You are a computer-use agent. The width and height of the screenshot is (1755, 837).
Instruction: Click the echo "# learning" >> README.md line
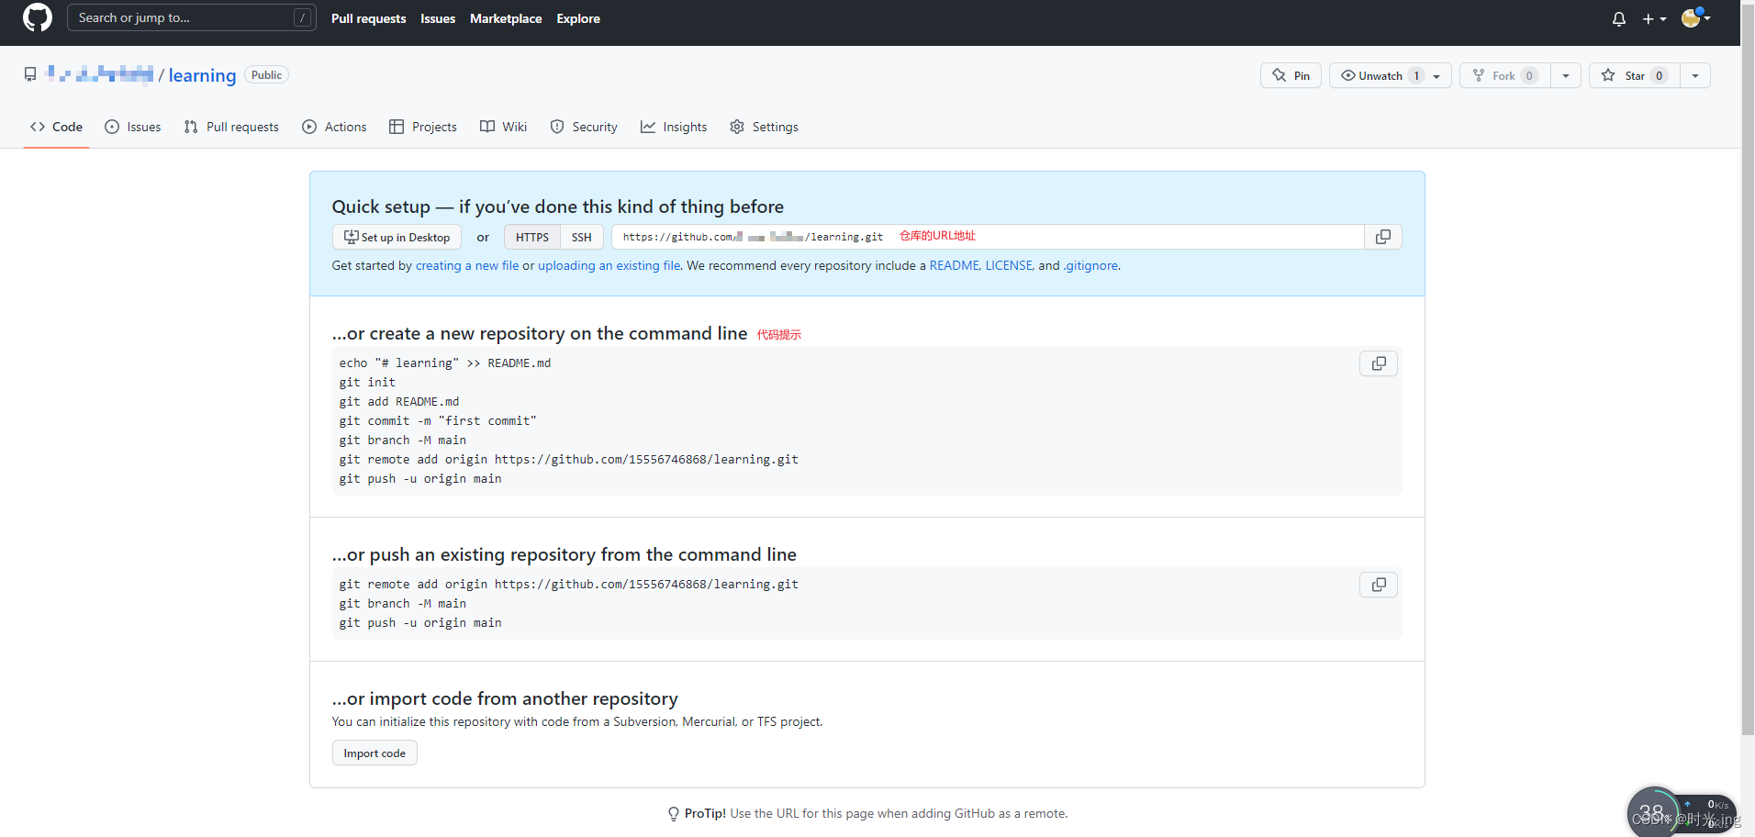click(445, 363)
